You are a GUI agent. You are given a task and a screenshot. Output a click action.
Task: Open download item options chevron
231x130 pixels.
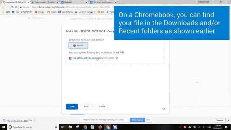click(x=31, y=121)
